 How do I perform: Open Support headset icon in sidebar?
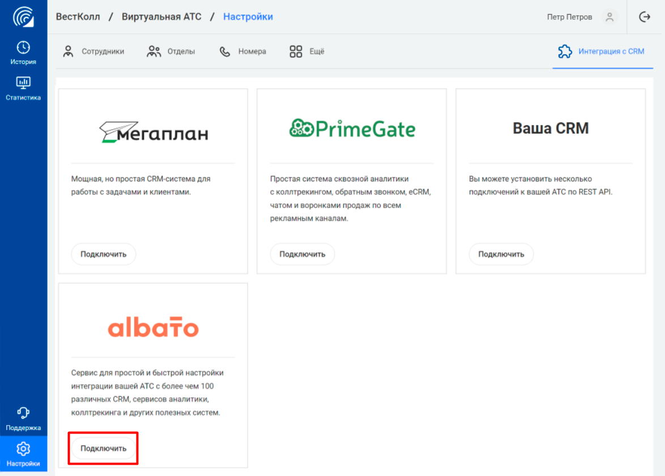click(x=23, y=413)
